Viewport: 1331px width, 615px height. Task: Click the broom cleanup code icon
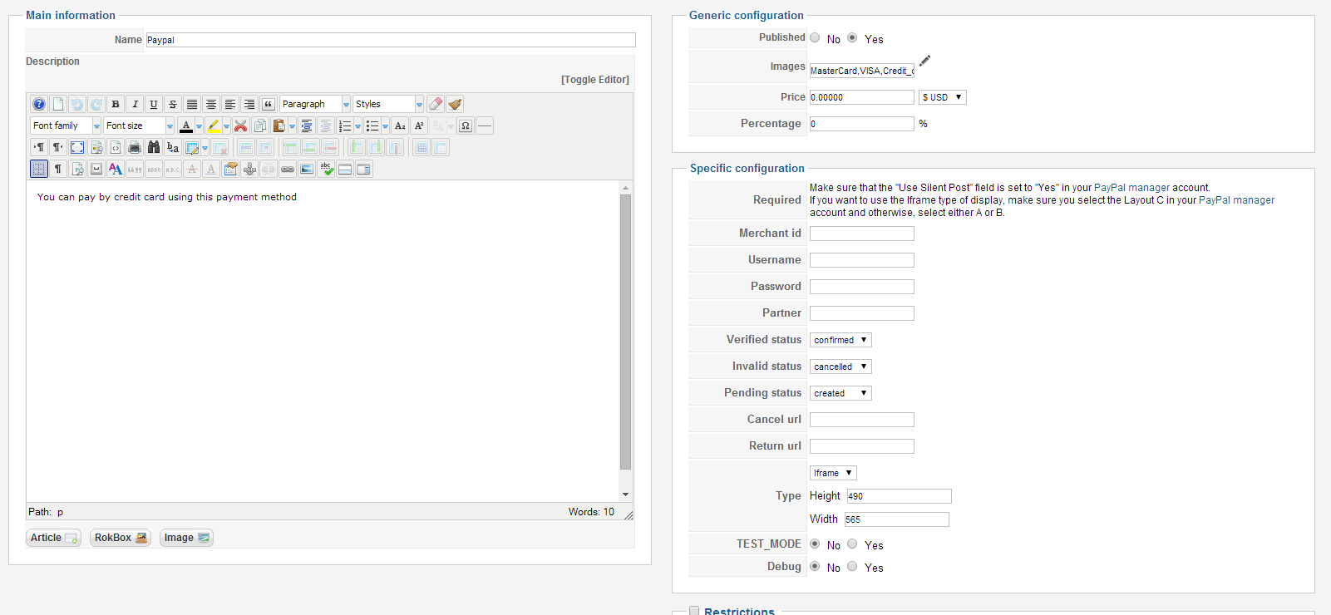[x=455, y=104]
